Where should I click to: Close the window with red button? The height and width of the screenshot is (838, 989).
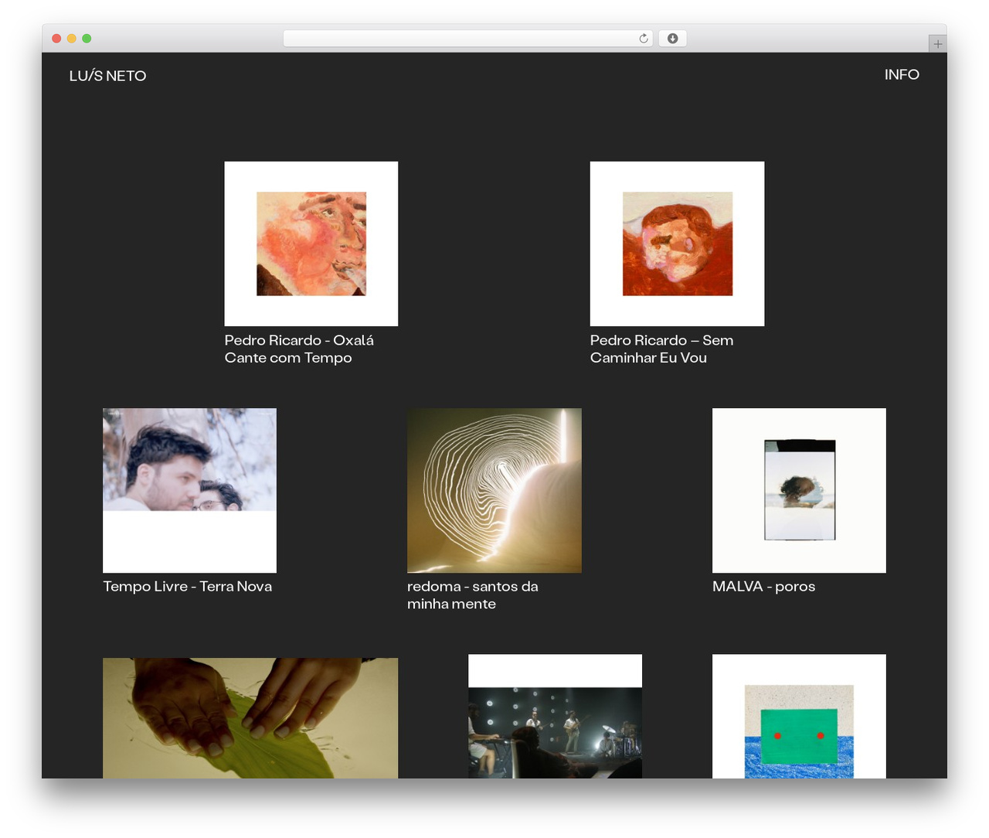56,39
